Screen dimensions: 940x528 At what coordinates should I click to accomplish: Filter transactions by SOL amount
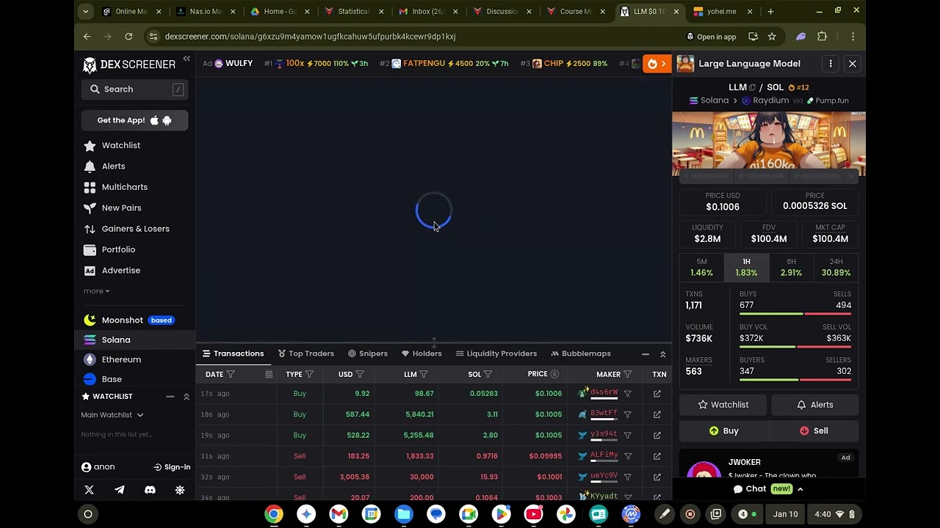point(488,374)
